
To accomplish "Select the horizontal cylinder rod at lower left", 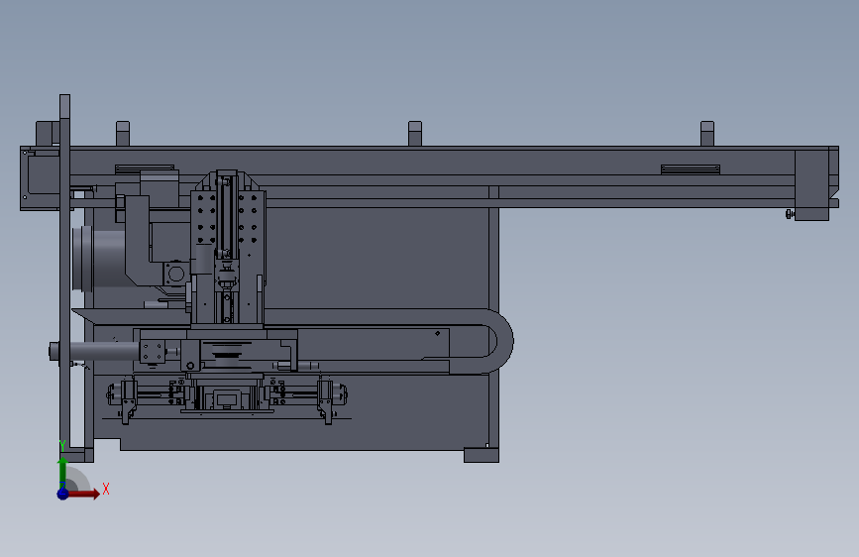I will (x=103, y=352).
